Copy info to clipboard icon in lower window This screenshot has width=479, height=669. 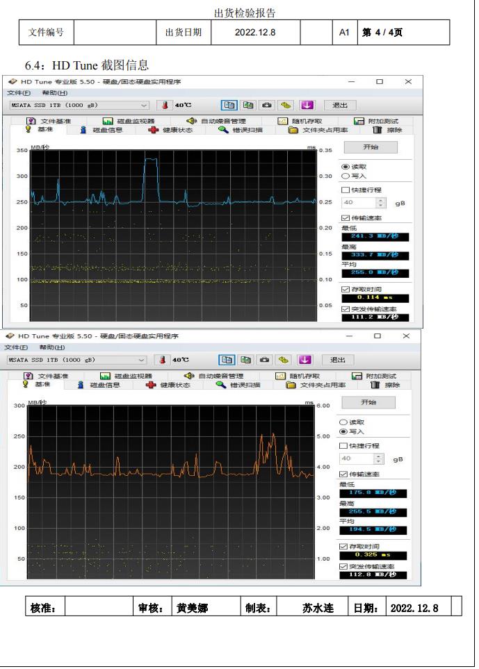(227, 360)
